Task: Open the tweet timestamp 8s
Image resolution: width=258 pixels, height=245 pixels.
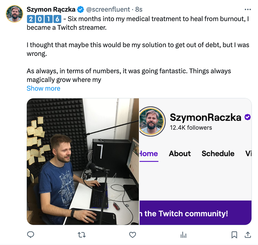Action: pos(139,9)
